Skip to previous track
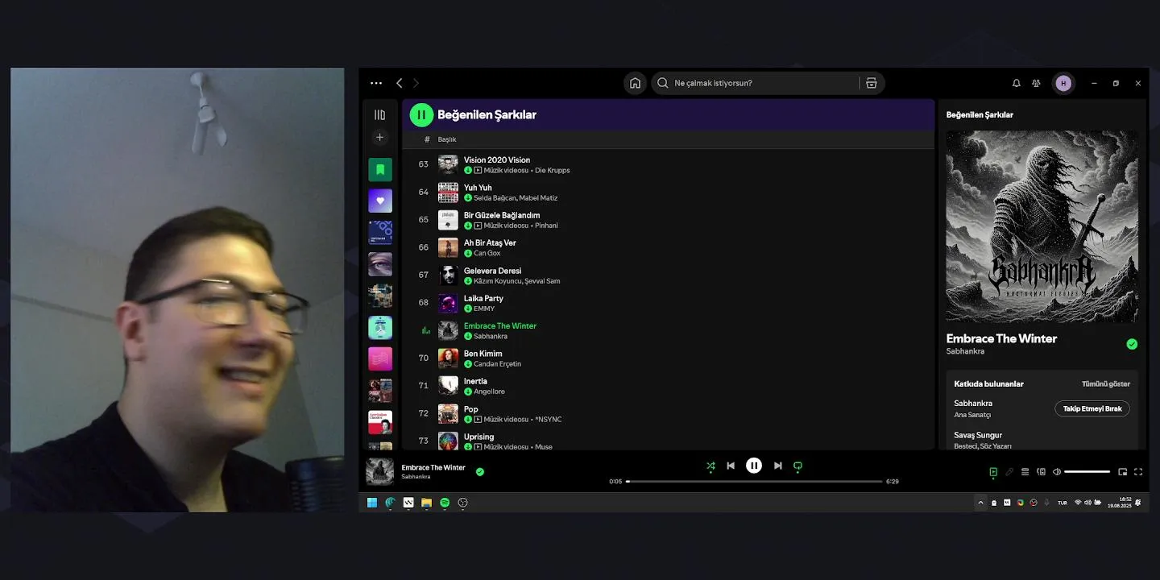 [731, 466]
